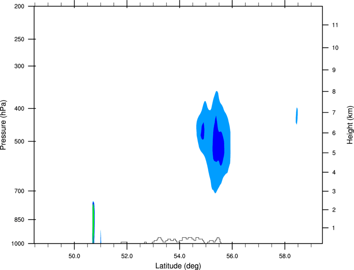Select the 400 pressure tick label
The width and height of the screenshot is (354, 270).
pos(19,108)
